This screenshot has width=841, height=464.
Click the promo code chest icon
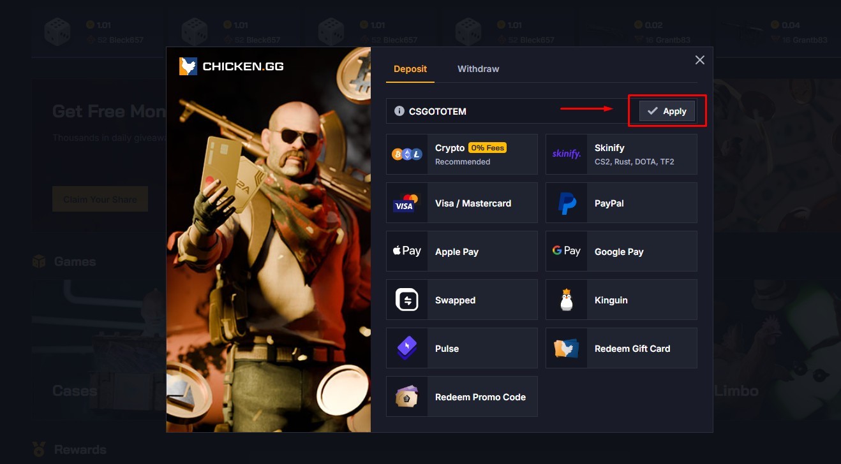(407, 396)
